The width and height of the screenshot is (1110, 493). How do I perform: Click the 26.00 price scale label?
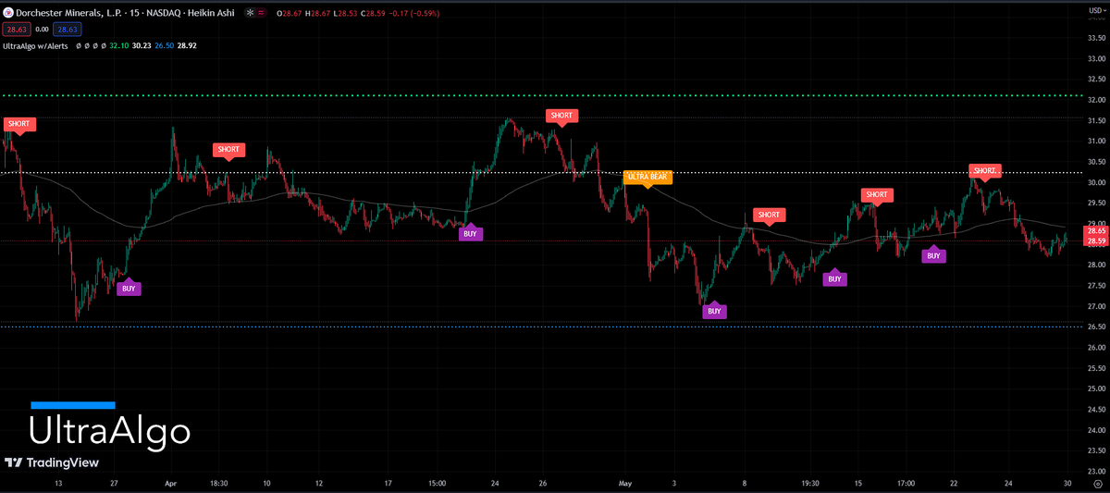1097,347
